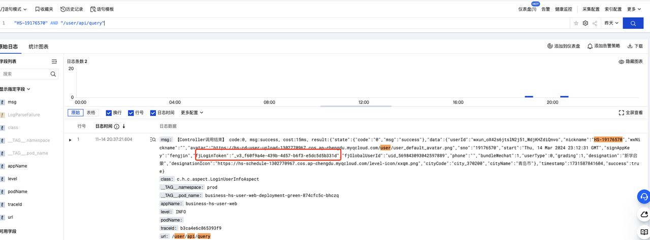Click appName value business-hs-user-web

click(210, 204)
